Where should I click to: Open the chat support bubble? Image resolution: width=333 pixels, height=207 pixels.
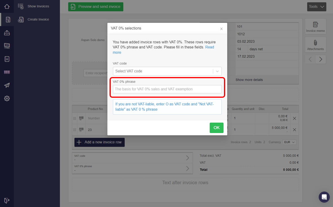324,197
